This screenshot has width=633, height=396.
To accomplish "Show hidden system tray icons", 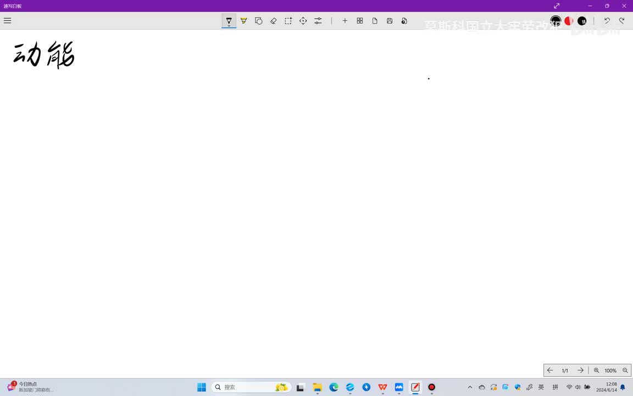I will [x=470, y=387].
